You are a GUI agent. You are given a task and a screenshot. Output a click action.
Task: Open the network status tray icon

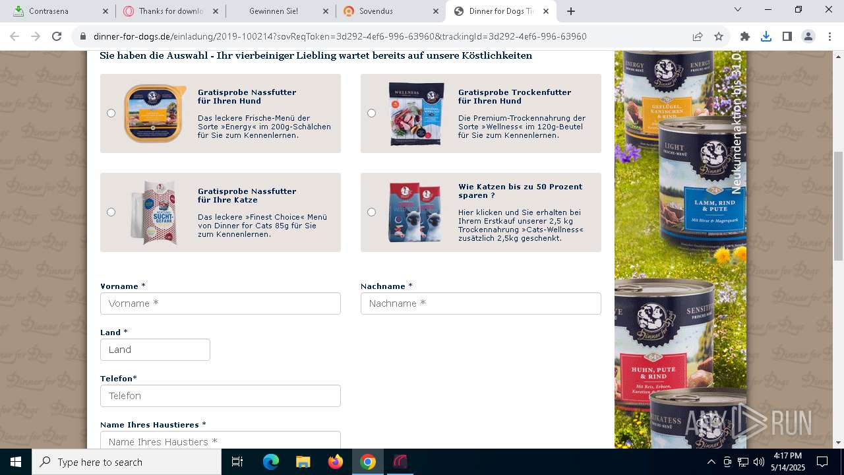tap(743, 462)
